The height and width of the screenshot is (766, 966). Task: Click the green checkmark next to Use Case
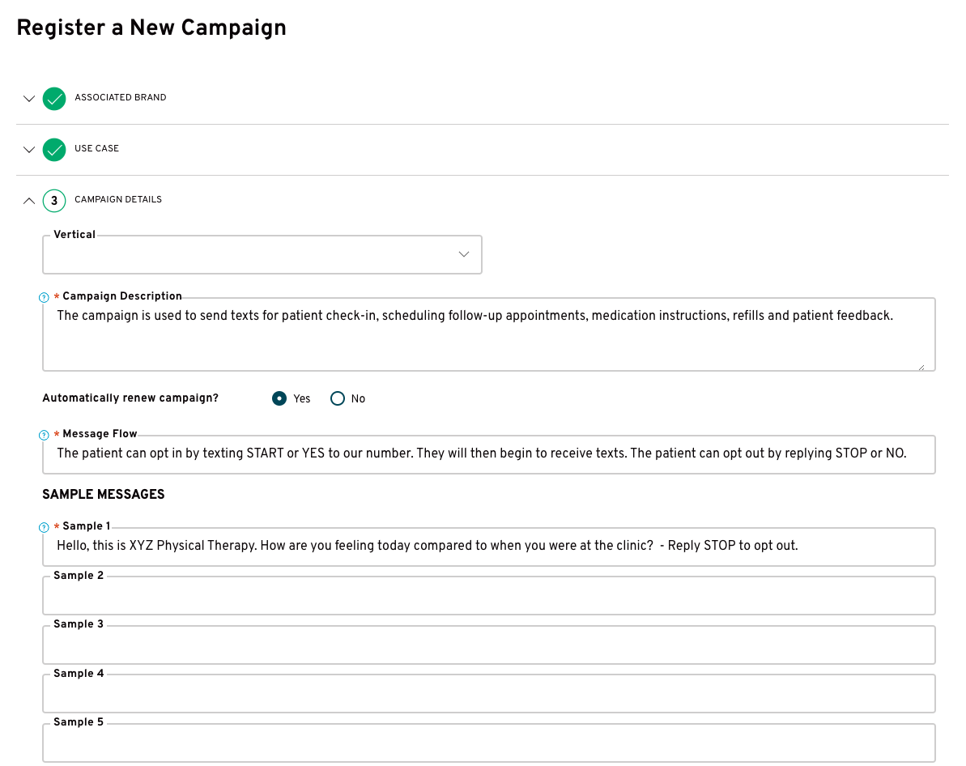54,150
